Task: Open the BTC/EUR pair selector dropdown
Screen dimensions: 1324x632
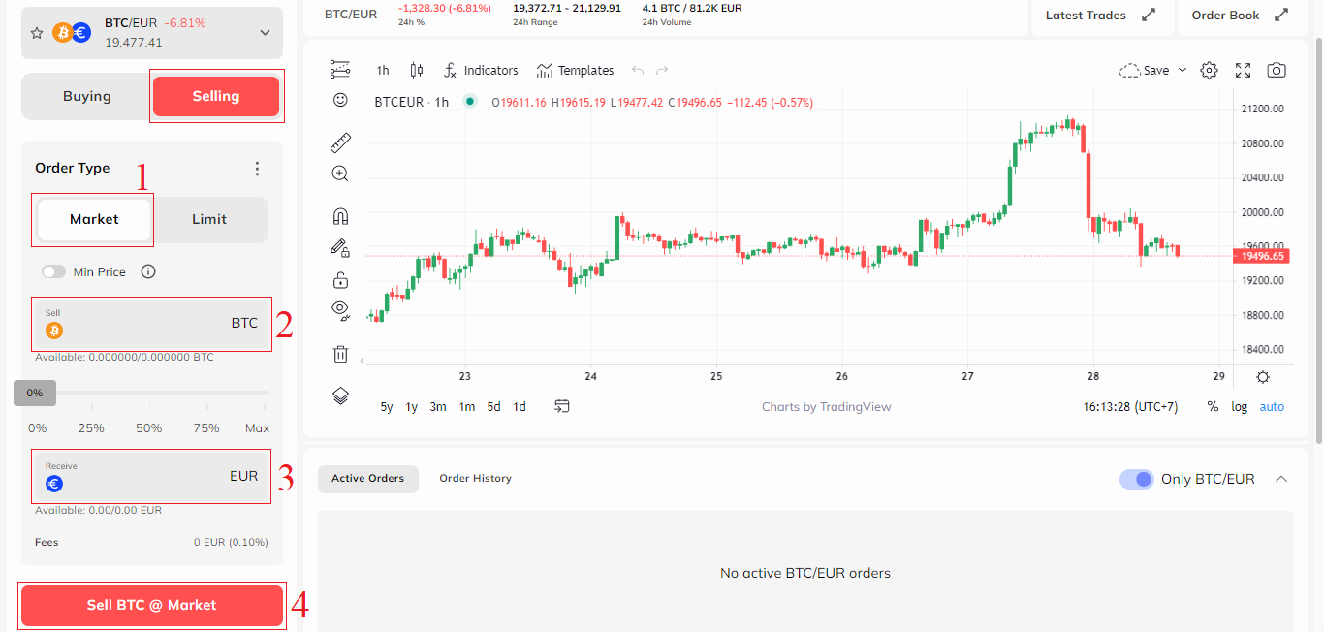Action: point(263,32)
